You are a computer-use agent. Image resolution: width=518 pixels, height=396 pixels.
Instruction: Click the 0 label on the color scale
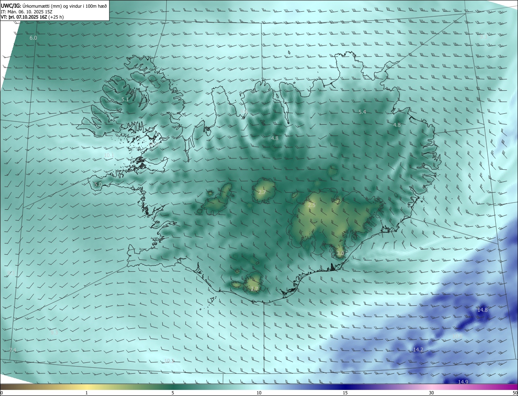point(2,393)
